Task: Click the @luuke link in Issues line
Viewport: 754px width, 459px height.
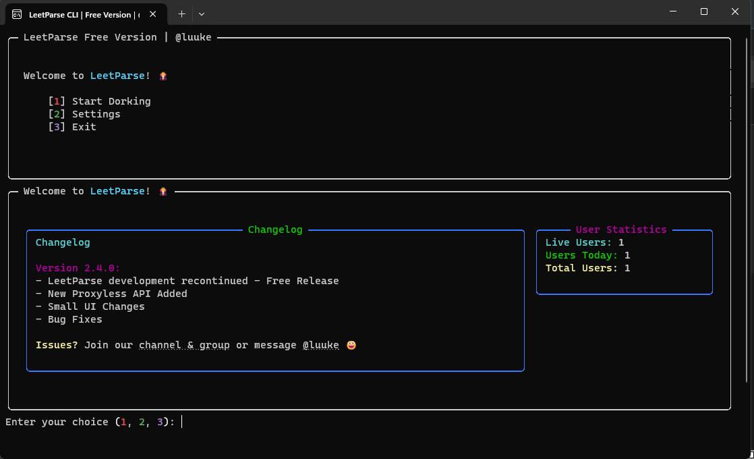Action: [320, 346]
